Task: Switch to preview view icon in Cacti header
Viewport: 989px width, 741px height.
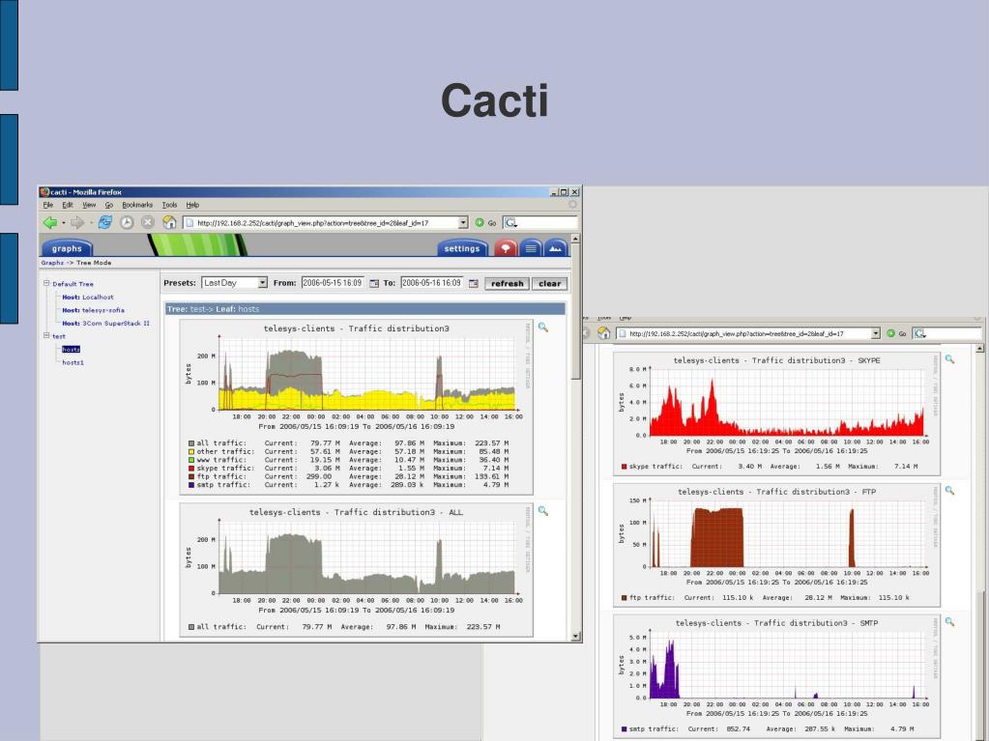Action: click(x=556, y=248)
